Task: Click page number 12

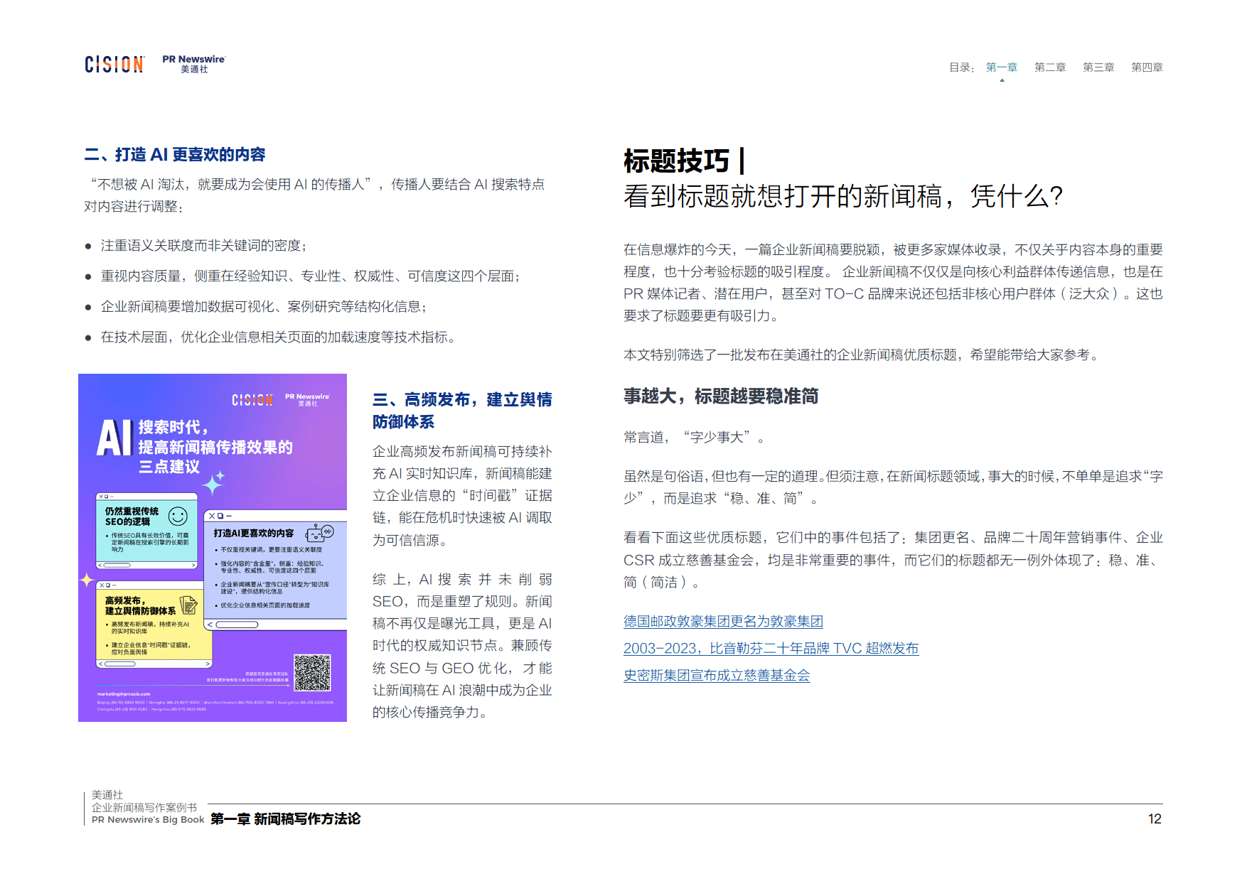Action: point(1155,819)
